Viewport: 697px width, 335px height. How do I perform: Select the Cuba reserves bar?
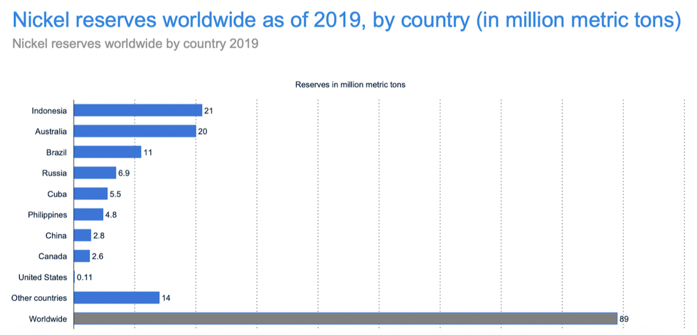point(89,193)
